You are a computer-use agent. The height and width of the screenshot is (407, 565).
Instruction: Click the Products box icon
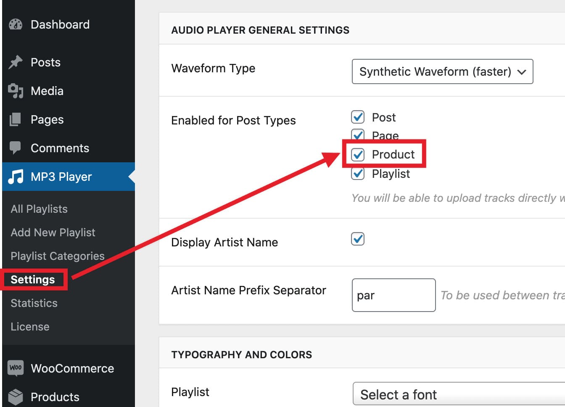click(x=16, y=396)
